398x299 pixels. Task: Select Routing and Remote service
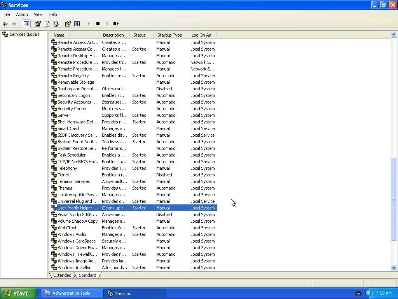(78, 89)
